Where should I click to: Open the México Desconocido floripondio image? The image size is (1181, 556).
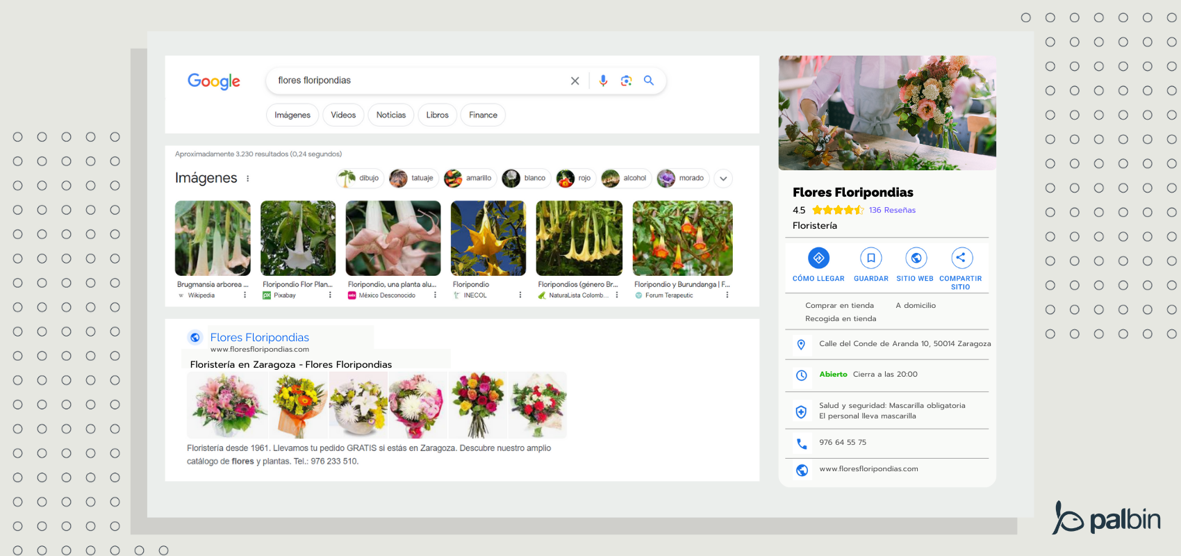click(x=393, y=238)
